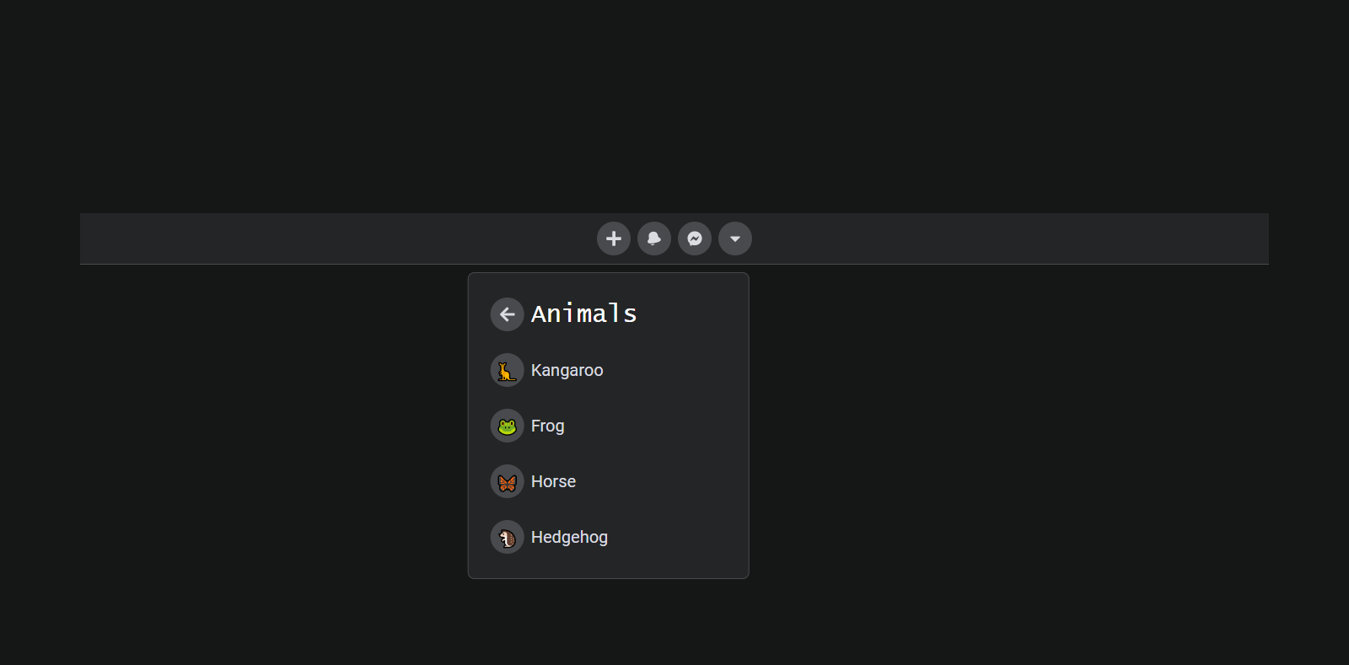Click the kangaroo emoji icon
Image resolution: width=1349 pixels, height=665 pixels.
point(507,370)
